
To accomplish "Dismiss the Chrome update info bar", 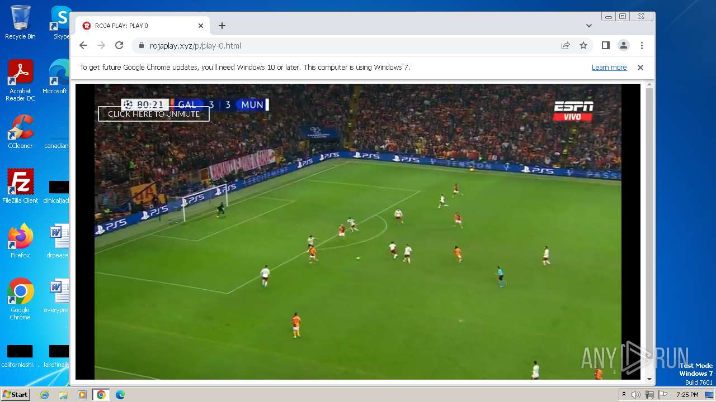I will pyautogui.click(x=640, y=68).
